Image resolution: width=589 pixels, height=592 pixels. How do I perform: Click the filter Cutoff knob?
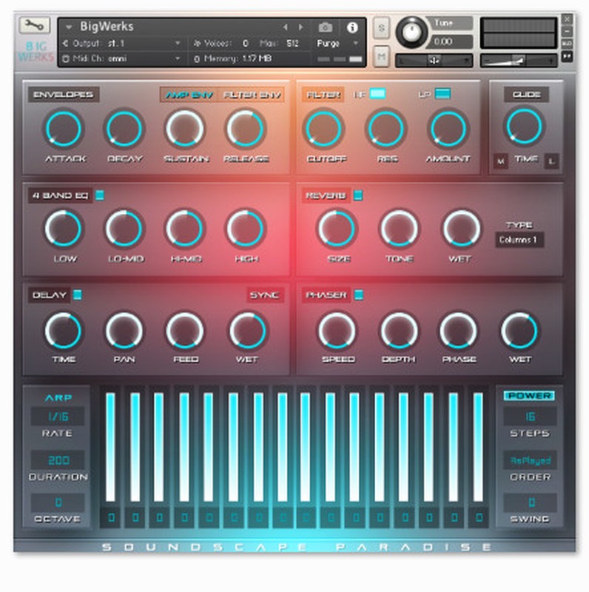click(323, 129)
